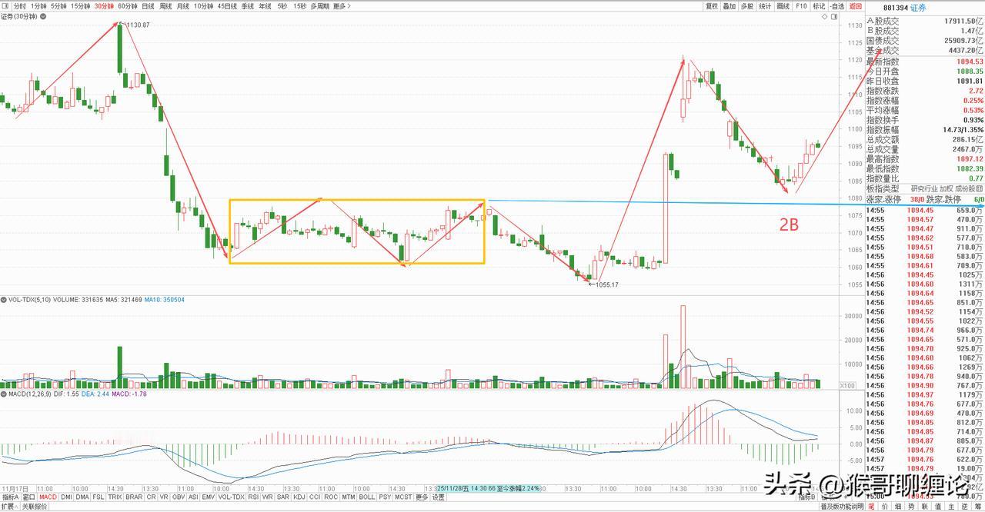Select the 10分钟 period
The width and height of the screenshot is (985, 512).
click(203, 6)
